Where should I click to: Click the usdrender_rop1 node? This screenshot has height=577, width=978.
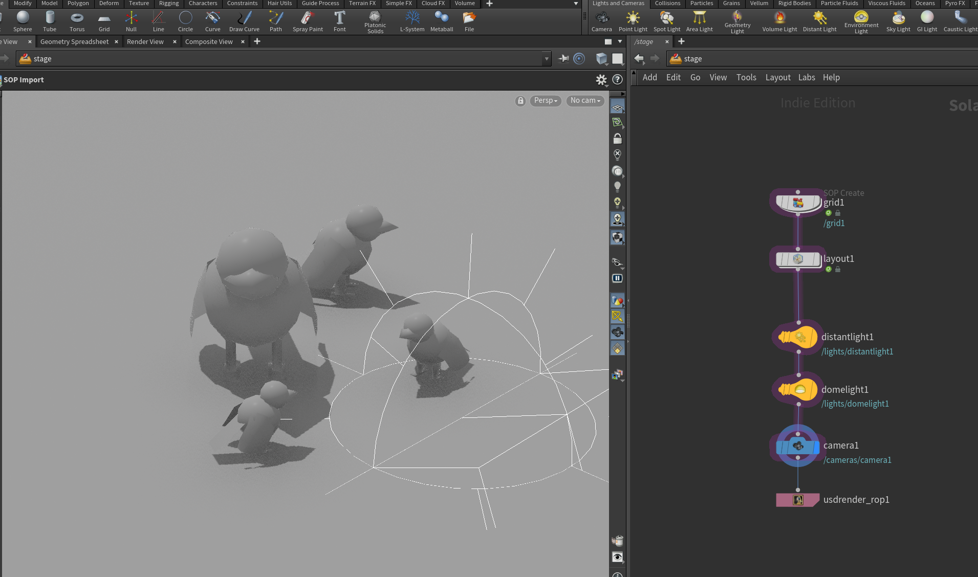coord(798,500)
